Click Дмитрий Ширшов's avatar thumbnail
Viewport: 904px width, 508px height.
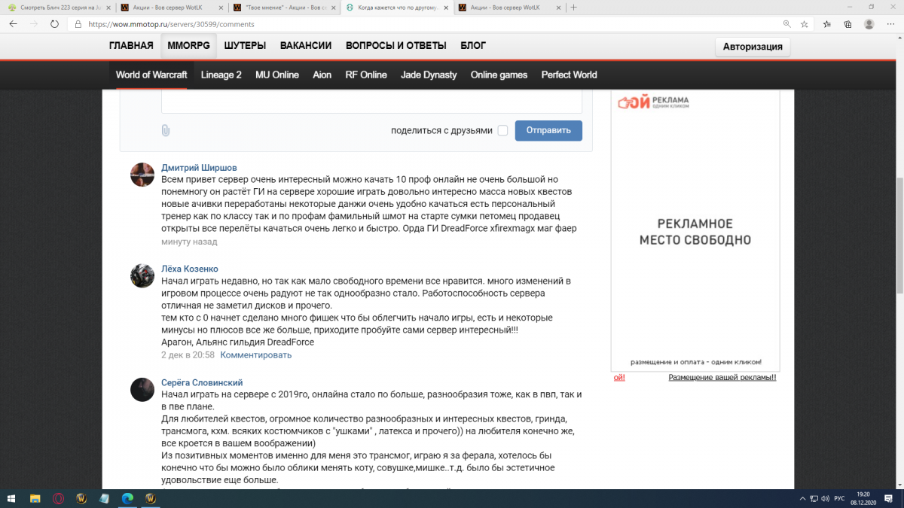click(x=142, y=175)
